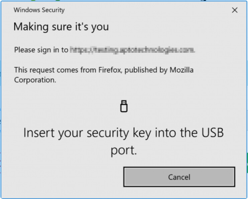Click the Windows Security title text
The image size is (248, 199).
tap(39, 10)
